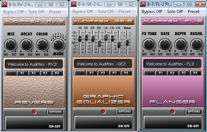Select preset P3 on the RV-2 reverb
The image size is (207, 132).
(x=45, y=73)
